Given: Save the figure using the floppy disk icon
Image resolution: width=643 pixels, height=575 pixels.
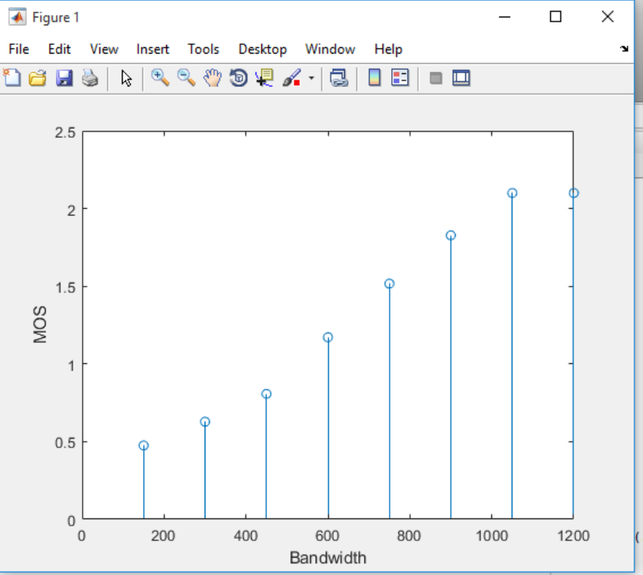Looking at the screenshot, I should [64, 78].
